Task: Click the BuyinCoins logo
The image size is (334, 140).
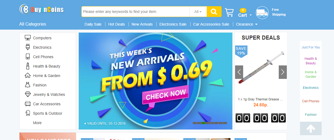Action: [x=42, y=10]
